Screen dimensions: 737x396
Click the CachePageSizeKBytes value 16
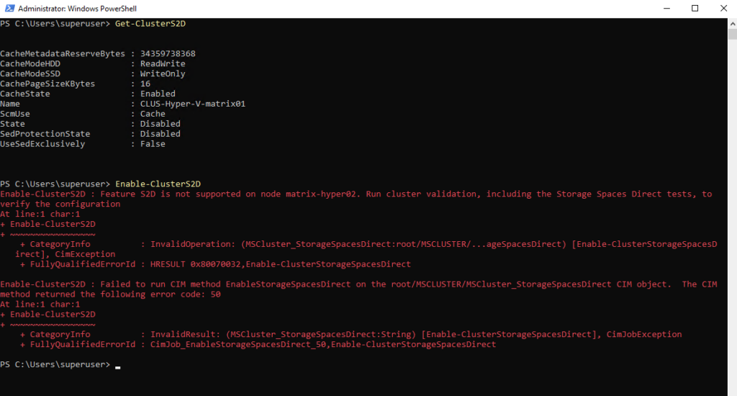[145, 84]
